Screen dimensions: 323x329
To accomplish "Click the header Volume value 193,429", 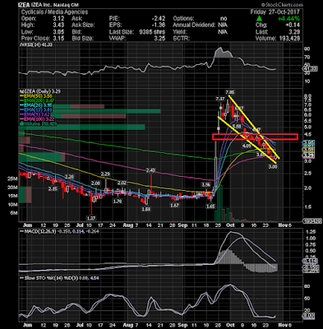I will click(289, 38).
